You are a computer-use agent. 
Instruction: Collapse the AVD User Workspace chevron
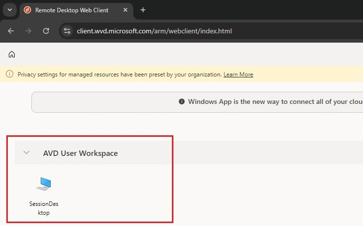click(x=26, y=152)
